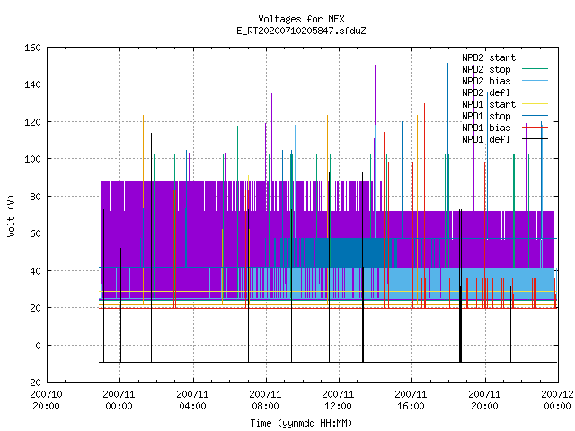Click the 120 y-axis tick label
This screenshot has width=575, height=431.
pyautogui.click(x=32, y=122)
